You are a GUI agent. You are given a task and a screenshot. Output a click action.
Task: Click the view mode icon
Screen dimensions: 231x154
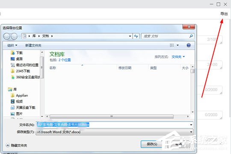[x=172, y=45]
